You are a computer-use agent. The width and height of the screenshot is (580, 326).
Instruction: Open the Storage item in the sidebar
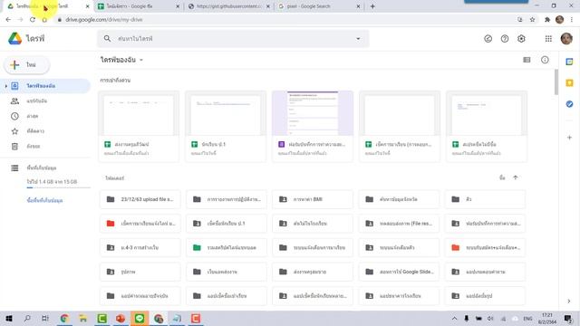(x=45, y=168)
